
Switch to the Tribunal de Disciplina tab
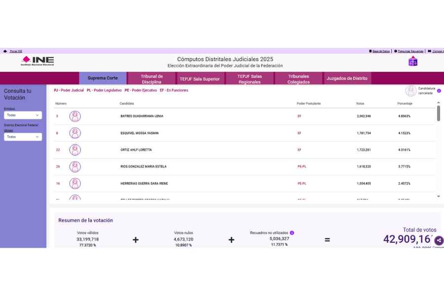pos(151,78)
